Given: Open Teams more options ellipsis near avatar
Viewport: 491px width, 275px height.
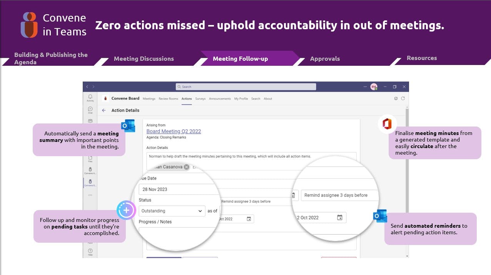Looking at the screenshot, I should click(x=365, y=87).
